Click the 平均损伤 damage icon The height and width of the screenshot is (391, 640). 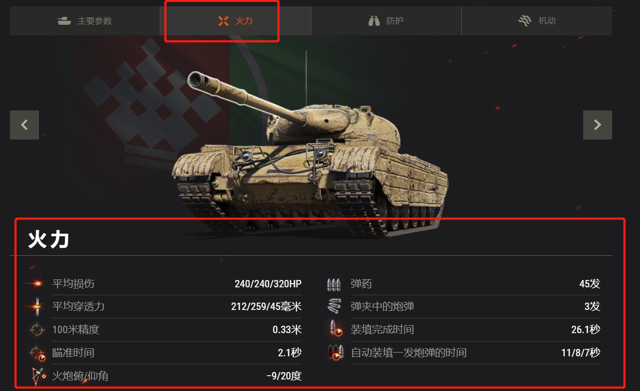pyautogui.click(x=37, y=284)
